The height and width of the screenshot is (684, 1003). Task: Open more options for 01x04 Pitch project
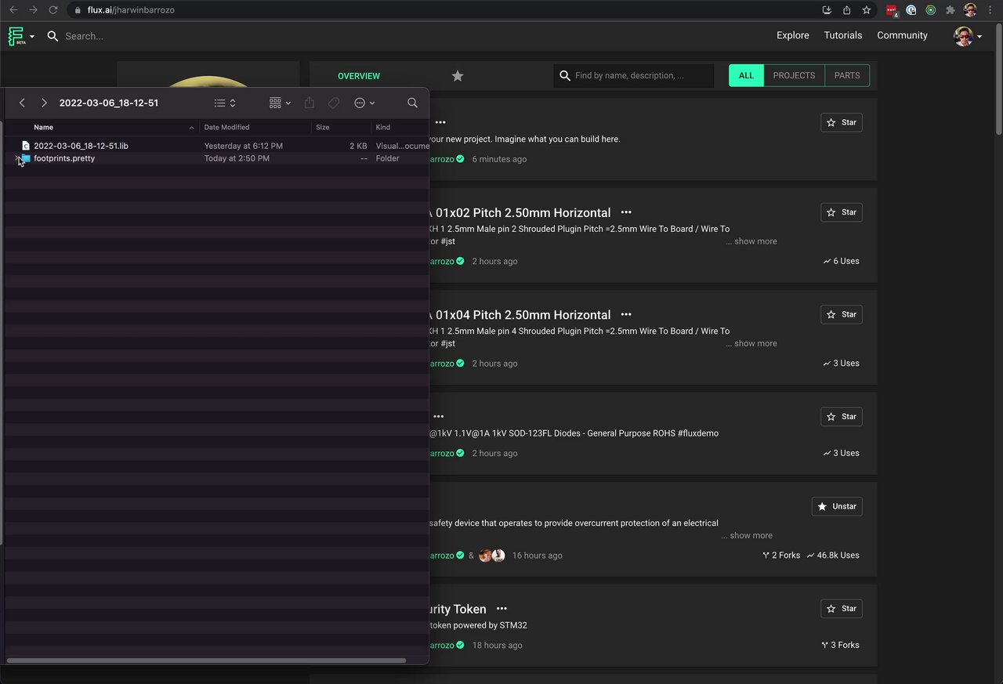point(626,314)
